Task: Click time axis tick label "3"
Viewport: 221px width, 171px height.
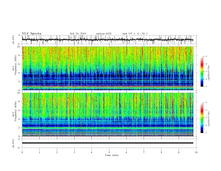Action: coord(74,152)
